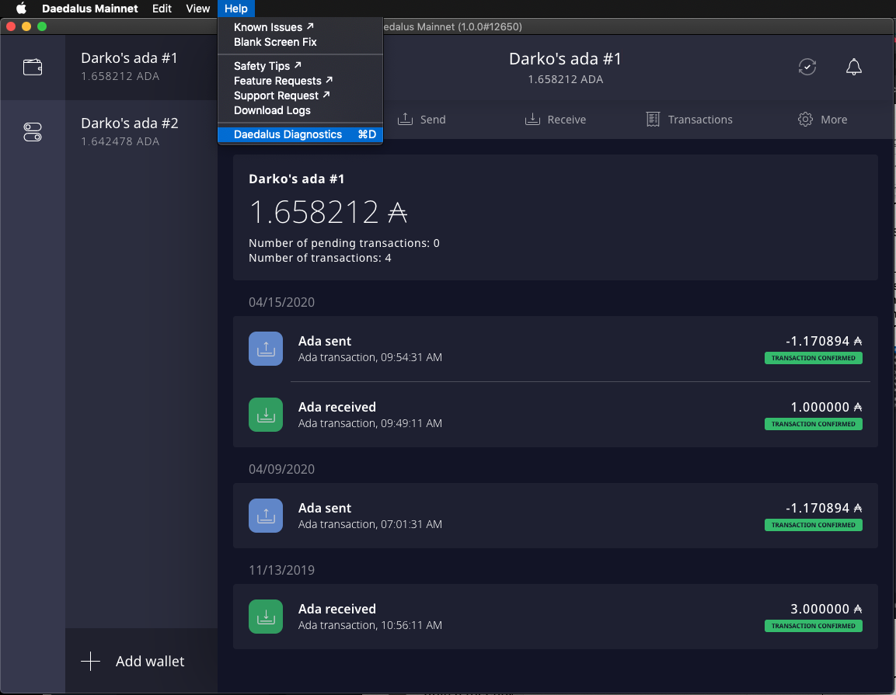Select Blank Screen Fix menu entry

coord(300,42)
